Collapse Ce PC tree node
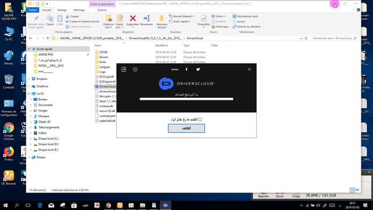Image resolution: width=373 pixels, height=210 pixels. coord(29,94)
